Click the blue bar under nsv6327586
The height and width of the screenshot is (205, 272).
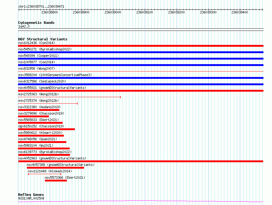pos(141,84)
